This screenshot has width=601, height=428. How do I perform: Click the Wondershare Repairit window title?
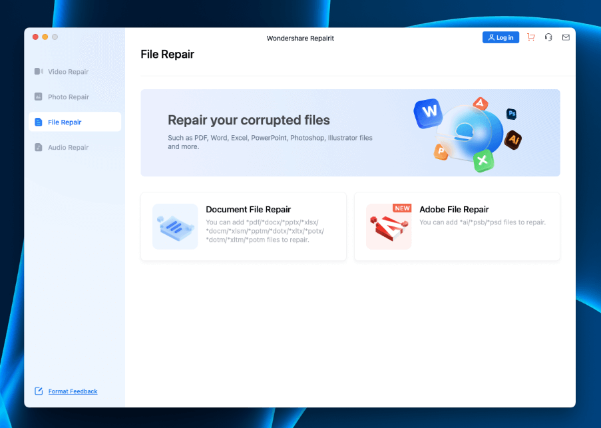pos(300,39)
